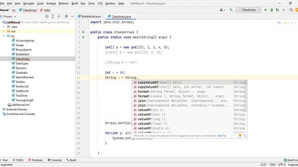Click Next Tip link in completion popup
This screenshot has height=167, width=298.
click(222, 136)
